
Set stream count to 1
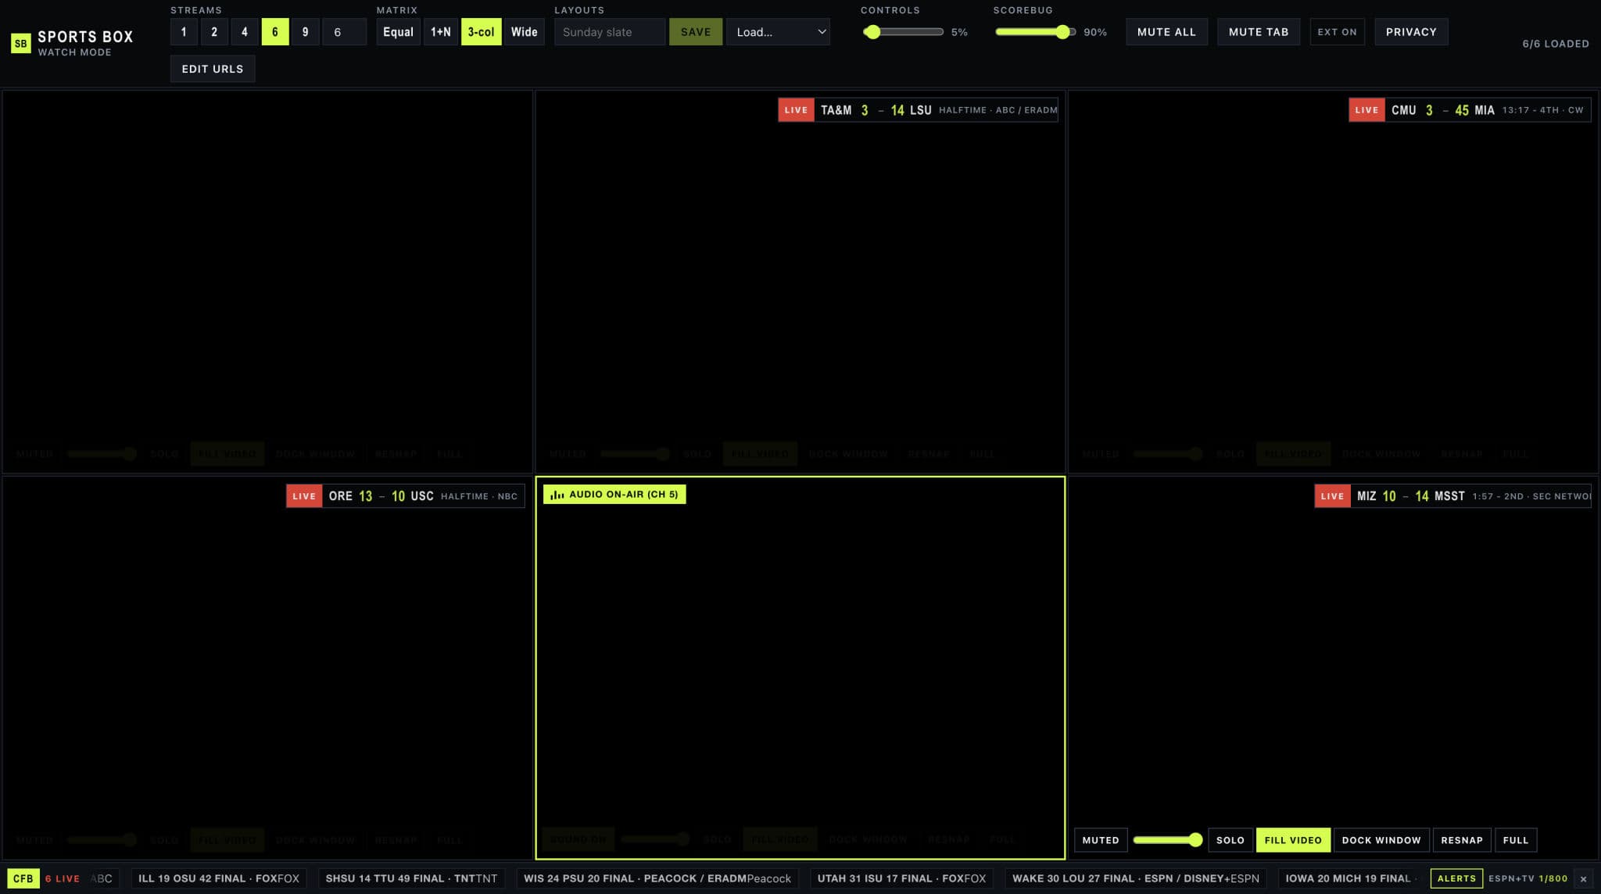click(184, 32)
